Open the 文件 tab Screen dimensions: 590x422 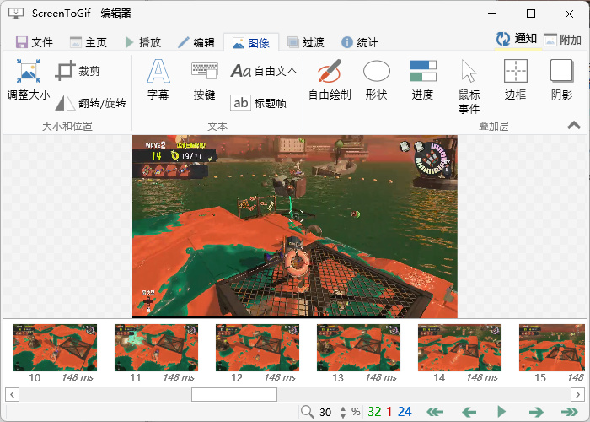[x=35, y=42]
